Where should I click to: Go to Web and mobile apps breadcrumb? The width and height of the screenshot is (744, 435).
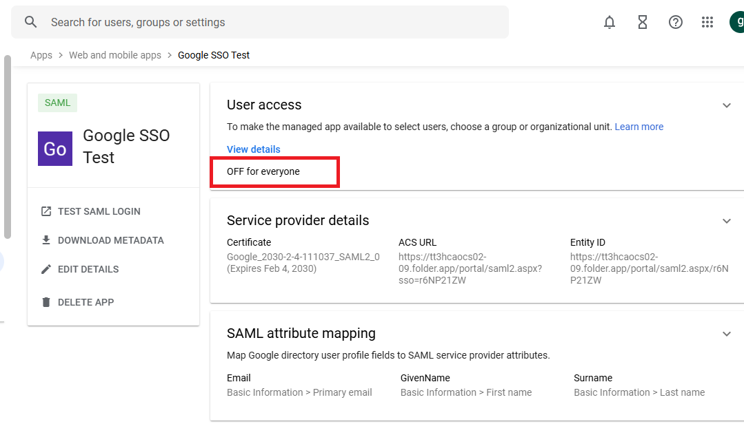pyautogui.click(x=115, y=55)
